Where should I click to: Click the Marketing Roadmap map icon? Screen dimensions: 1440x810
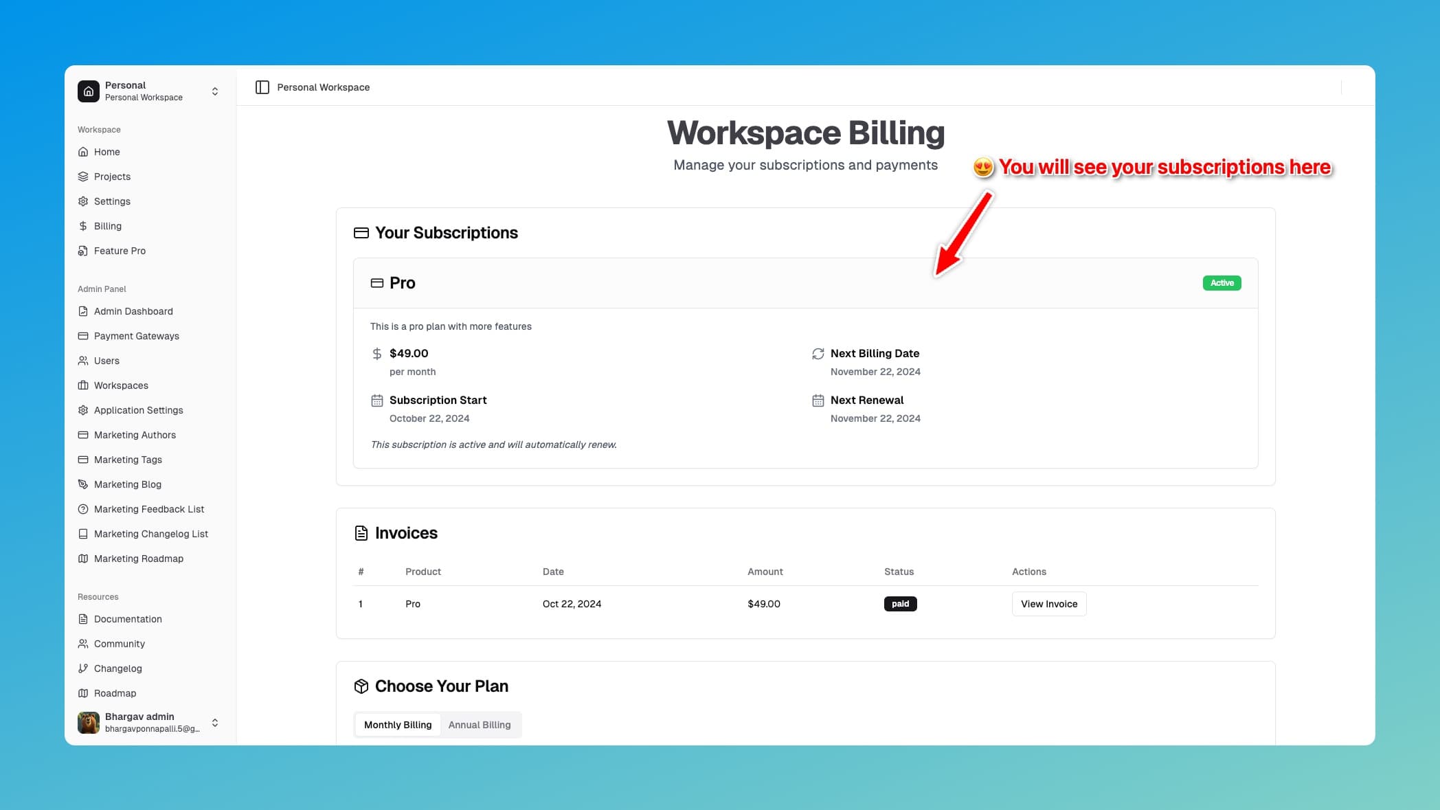pyautogui.click(x=83, y=559)
